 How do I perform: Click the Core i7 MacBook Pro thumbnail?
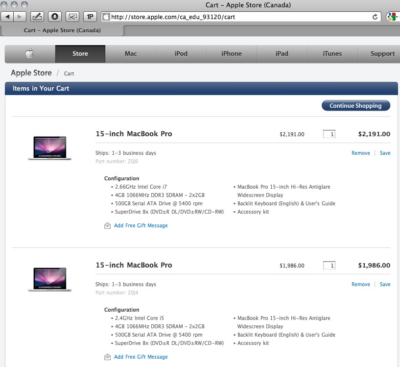click(50, 148)
